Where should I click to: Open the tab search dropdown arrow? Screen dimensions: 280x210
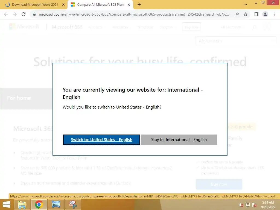point(246,5)
